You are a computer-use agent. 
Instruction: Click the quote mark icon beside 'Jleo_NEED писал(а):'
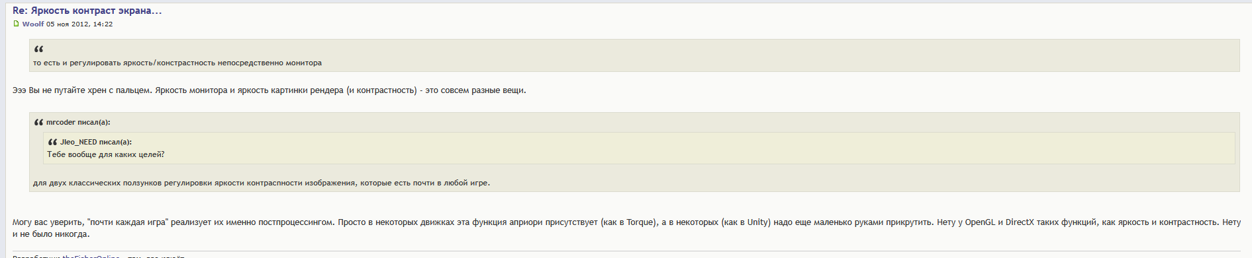[52, 142]
